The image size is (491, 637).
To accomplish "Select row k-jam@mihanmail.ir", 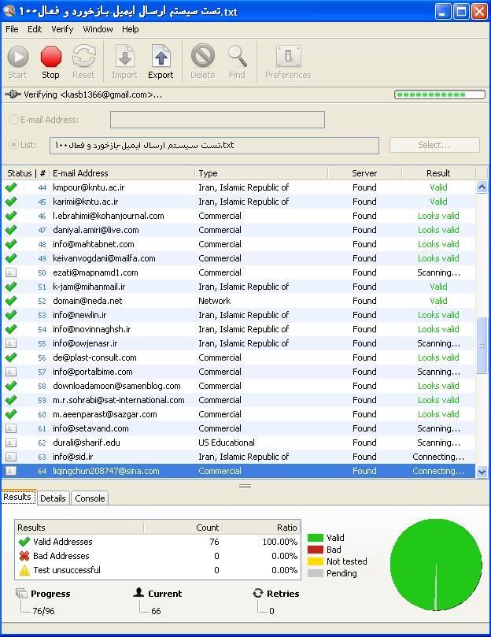I will (x=238, y=287).
